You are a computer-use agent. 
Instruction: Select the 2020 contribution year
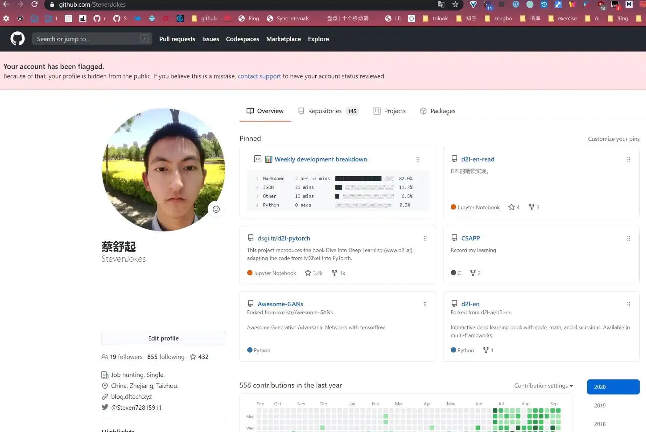[x=613, y=387]
